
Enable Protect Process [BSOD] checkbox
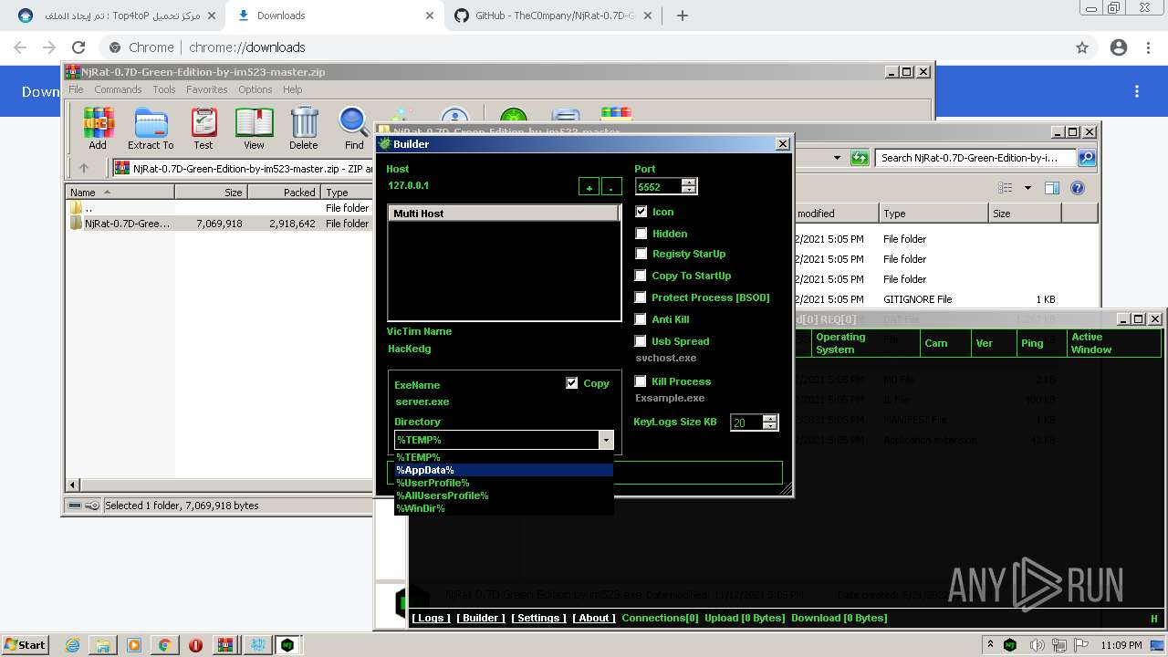click(x=641, y=297)
